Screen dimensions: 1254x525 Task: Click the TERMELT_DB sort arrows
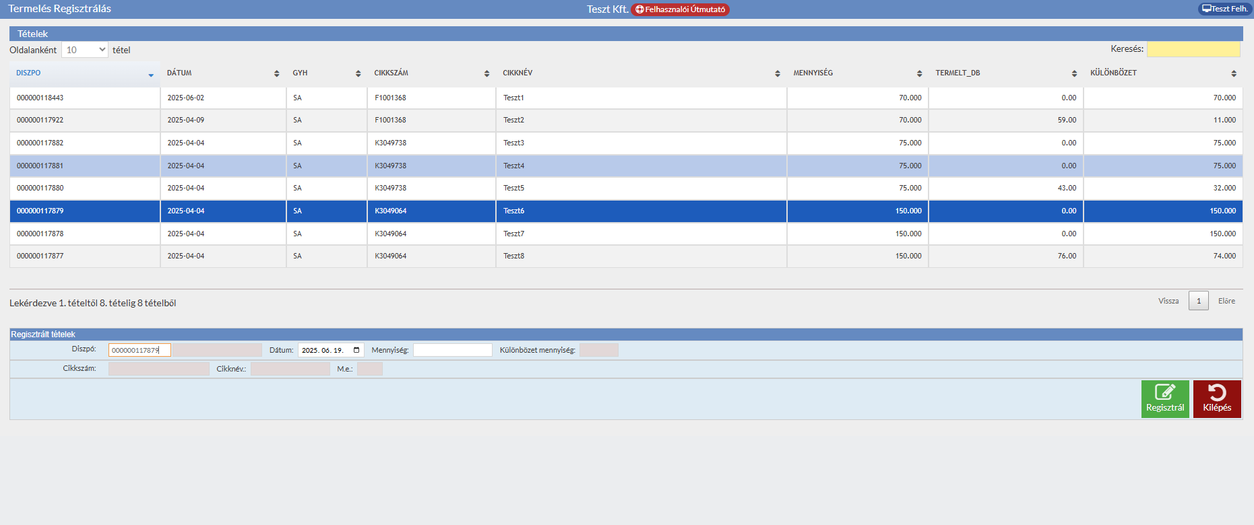1074,73
